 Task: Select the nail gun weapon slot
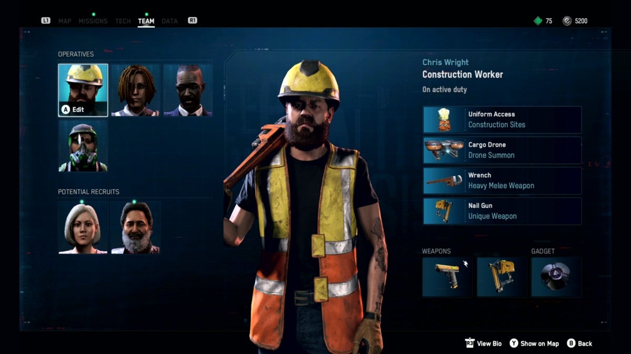502,277
